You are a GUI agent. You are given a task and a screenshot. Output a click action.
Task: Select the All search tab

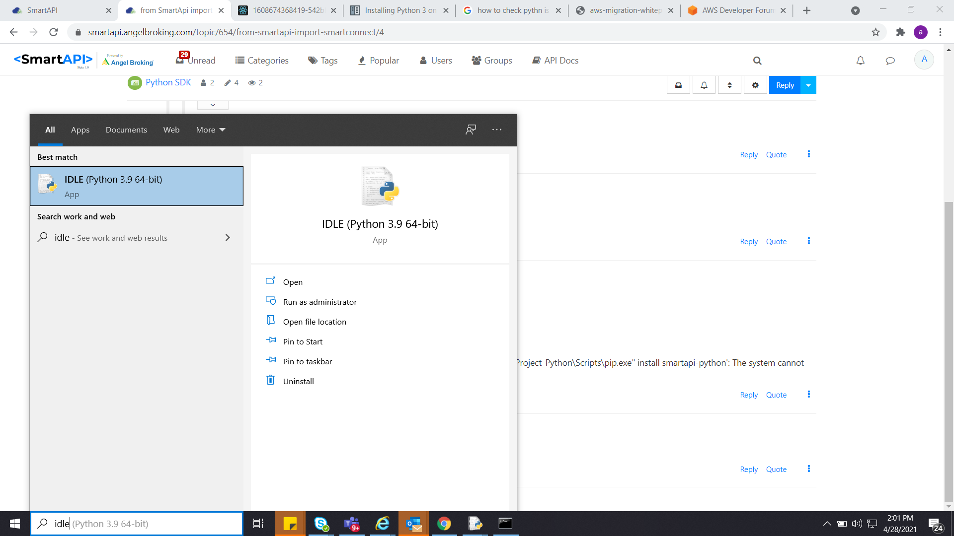50,130
